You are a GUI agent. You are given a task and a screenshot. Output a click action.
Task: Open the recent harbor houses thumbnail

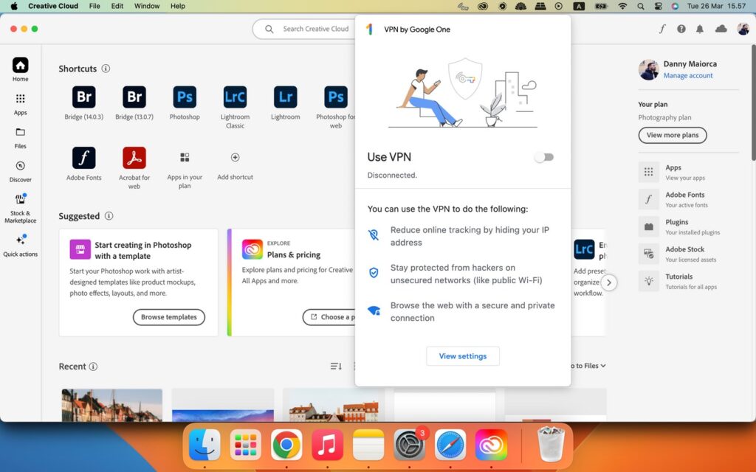[x=112, y=406]
